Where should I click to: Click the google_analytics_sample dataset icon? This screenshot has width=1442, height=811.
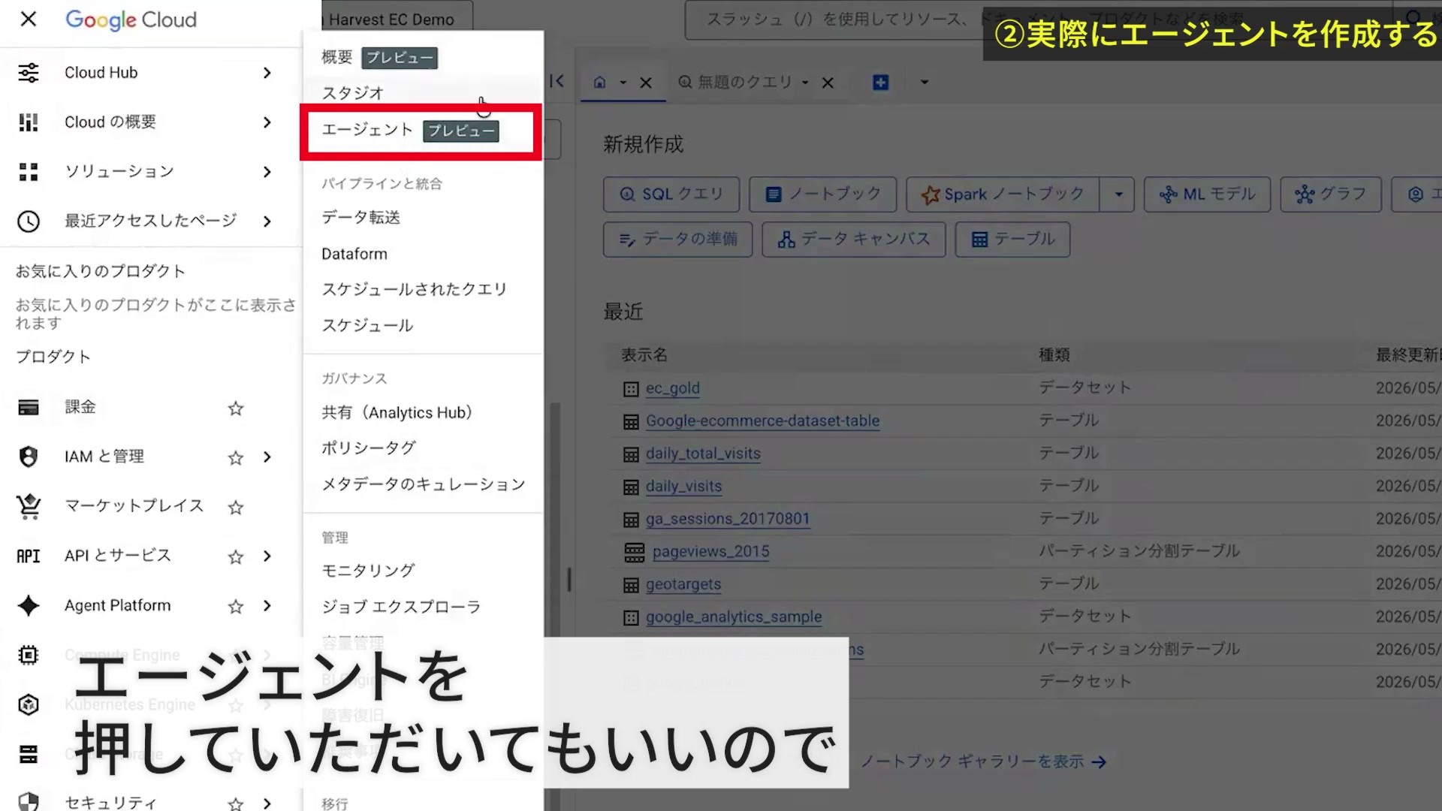631,618
